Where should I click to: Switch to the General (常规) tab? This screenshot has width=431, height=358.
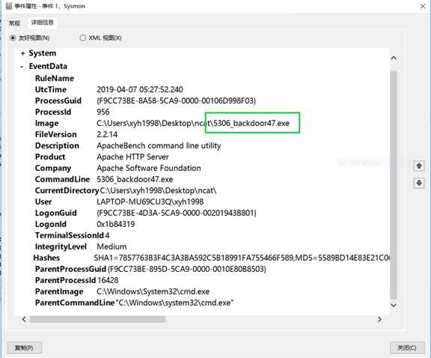[14, 22]
